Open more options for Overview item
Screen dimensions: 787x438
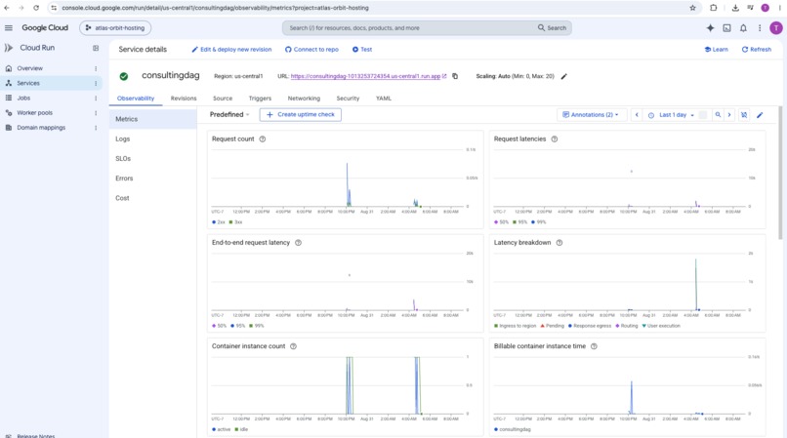click(96, 68)
